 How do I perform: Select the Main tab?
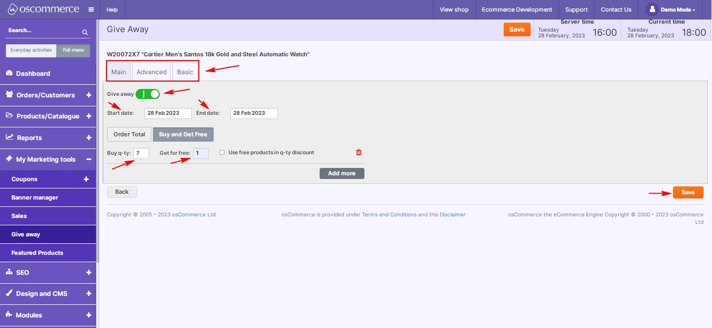(x=119, y=72)
